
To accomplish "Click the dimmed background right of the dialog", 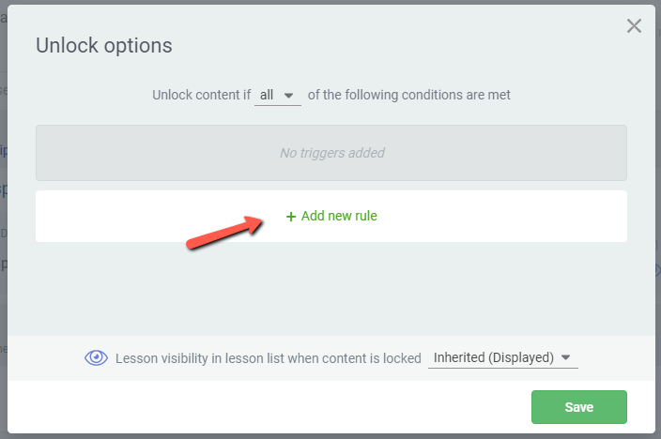I will coord(657,188).
